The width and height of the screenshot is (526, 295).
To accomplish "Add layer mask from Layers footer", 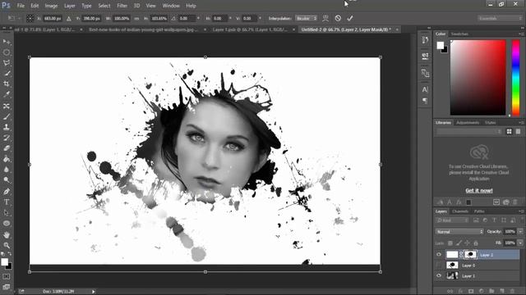I will click(x=471, y=292).
